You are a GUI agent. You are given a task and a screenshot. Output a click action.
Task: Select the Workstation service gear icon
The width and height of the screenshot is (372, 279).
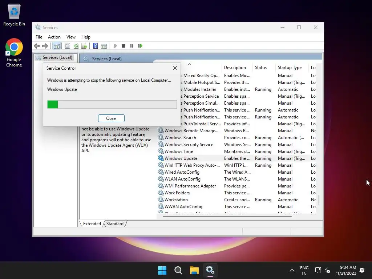point(161,199)
